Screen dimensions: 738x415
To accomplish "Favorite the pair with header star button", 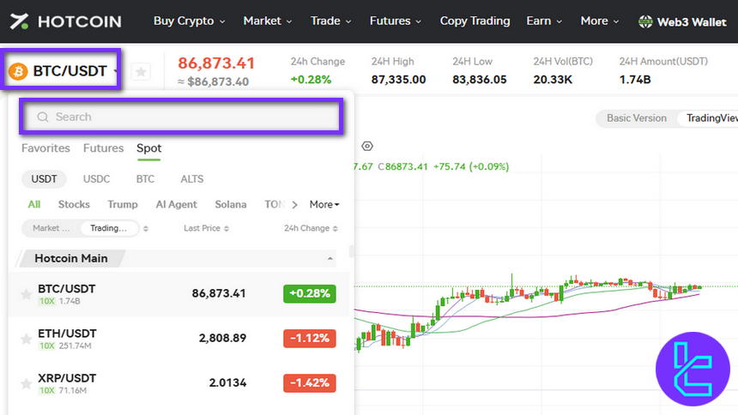I will tap(140, 72).
